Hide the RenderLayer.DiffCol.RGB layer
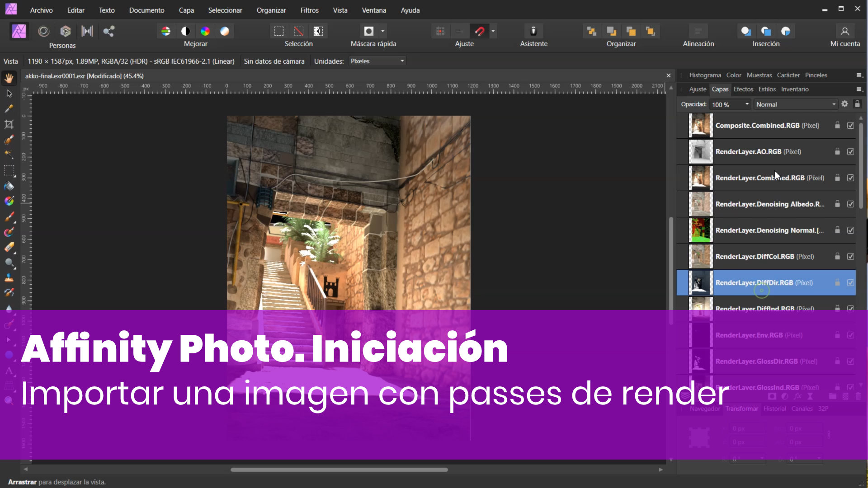 (x=850, y=257)
